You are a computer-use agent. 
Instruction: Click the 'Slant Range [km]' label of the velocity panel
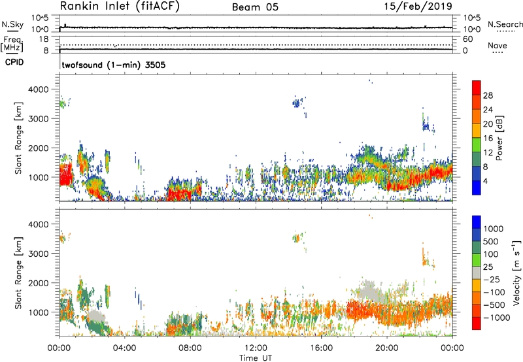[18, 272]
